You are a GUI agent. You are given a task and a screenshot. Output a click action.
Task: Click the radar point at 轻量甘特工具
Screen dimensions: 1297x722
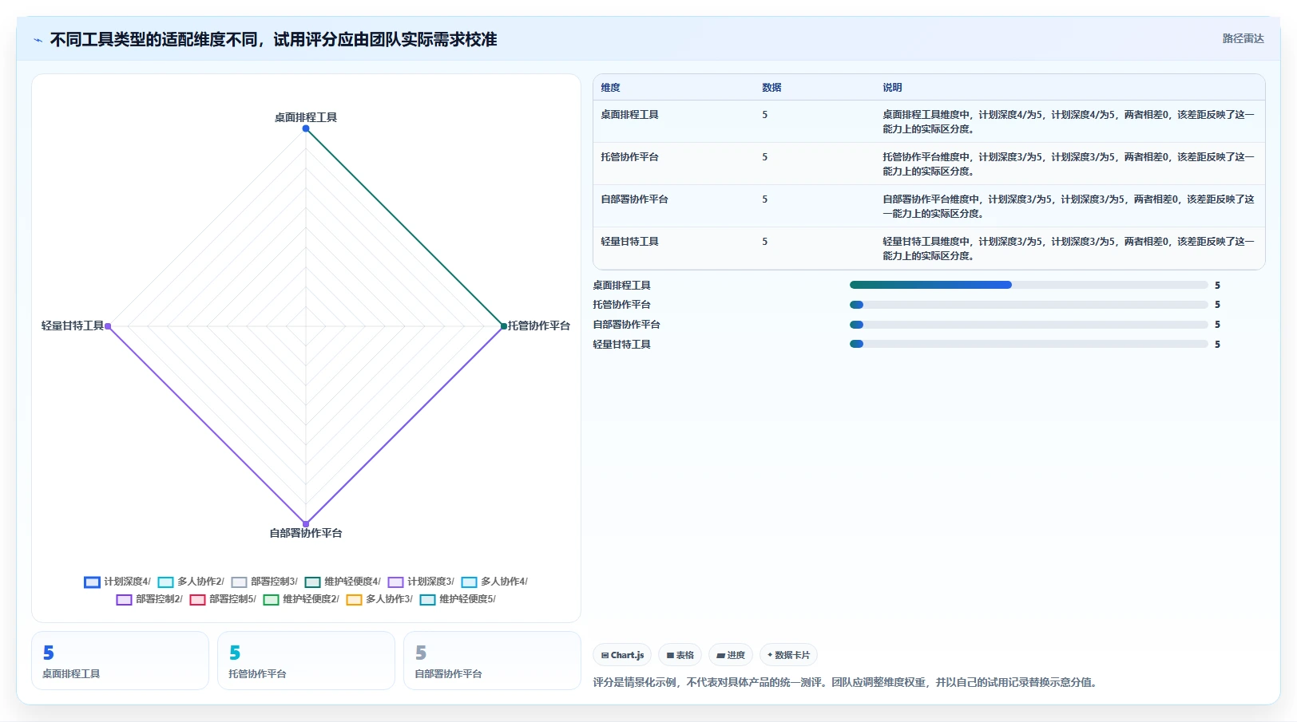point(108,325)
